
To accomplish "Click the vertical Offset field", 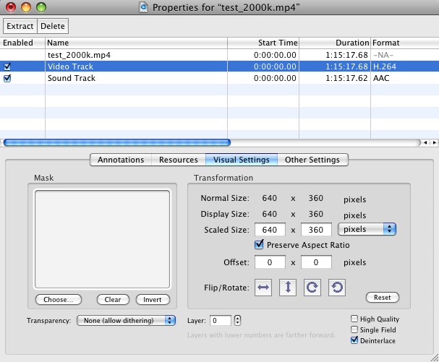I will (x=316, y=262).
